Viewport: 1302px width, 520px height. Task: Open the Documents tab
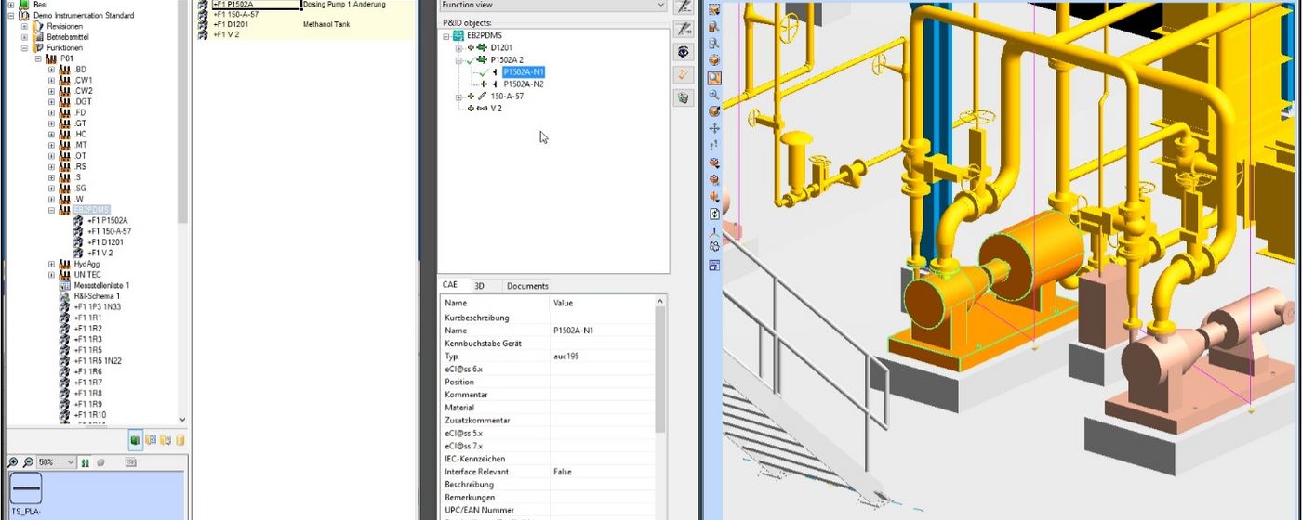coord(527,286)
